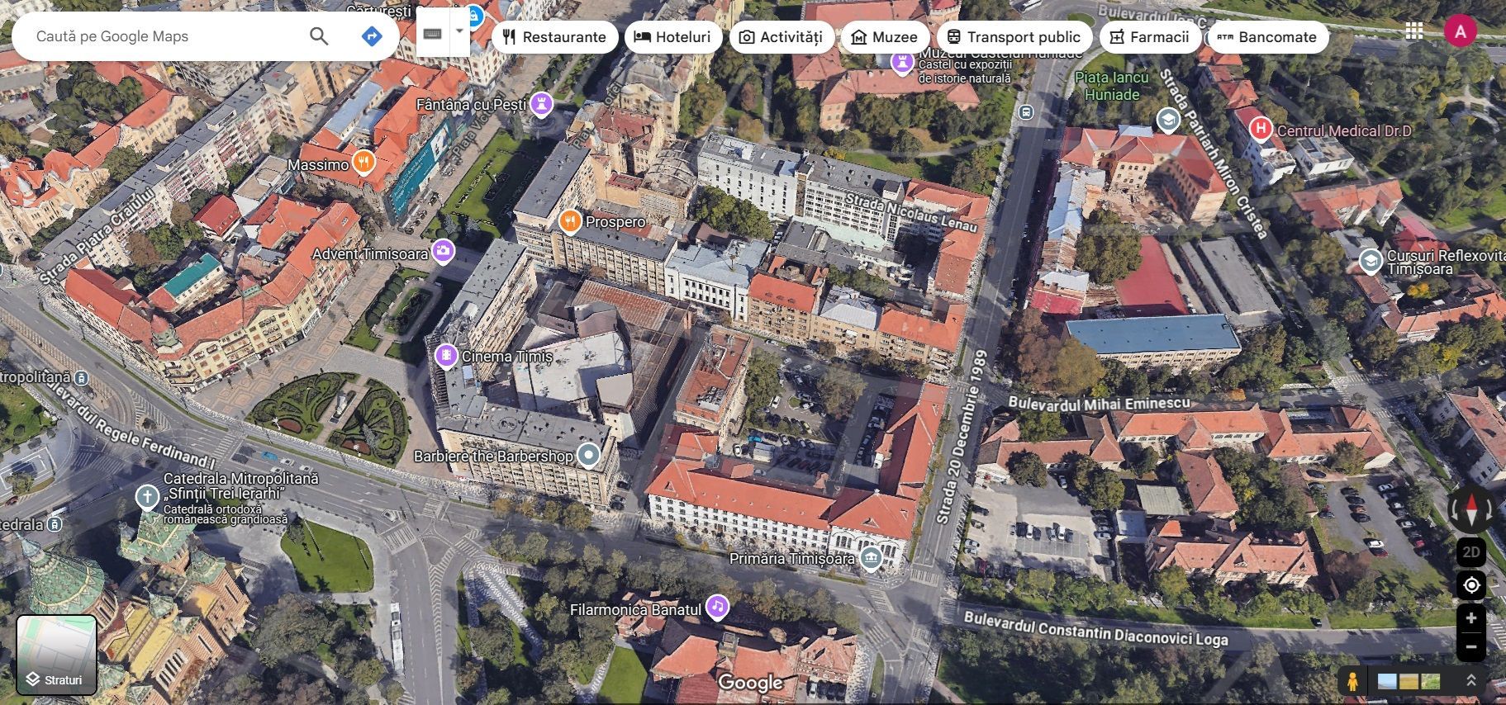The height and width of the screenshot is (705, 1506).
Task: Open directions with blue arrow icon
Action: (x=372, y=36)
